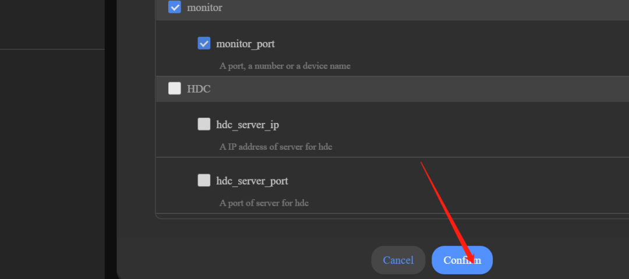Image resolution: width=629 pixels, height=279 pixels.
Task: Uncheck the monitor group checkbox
Action: (175, 8)
